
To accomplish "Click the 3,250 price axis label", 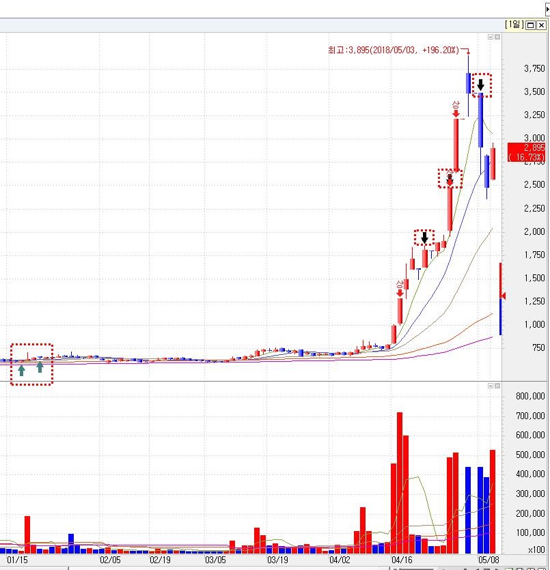I will [534, 115].
